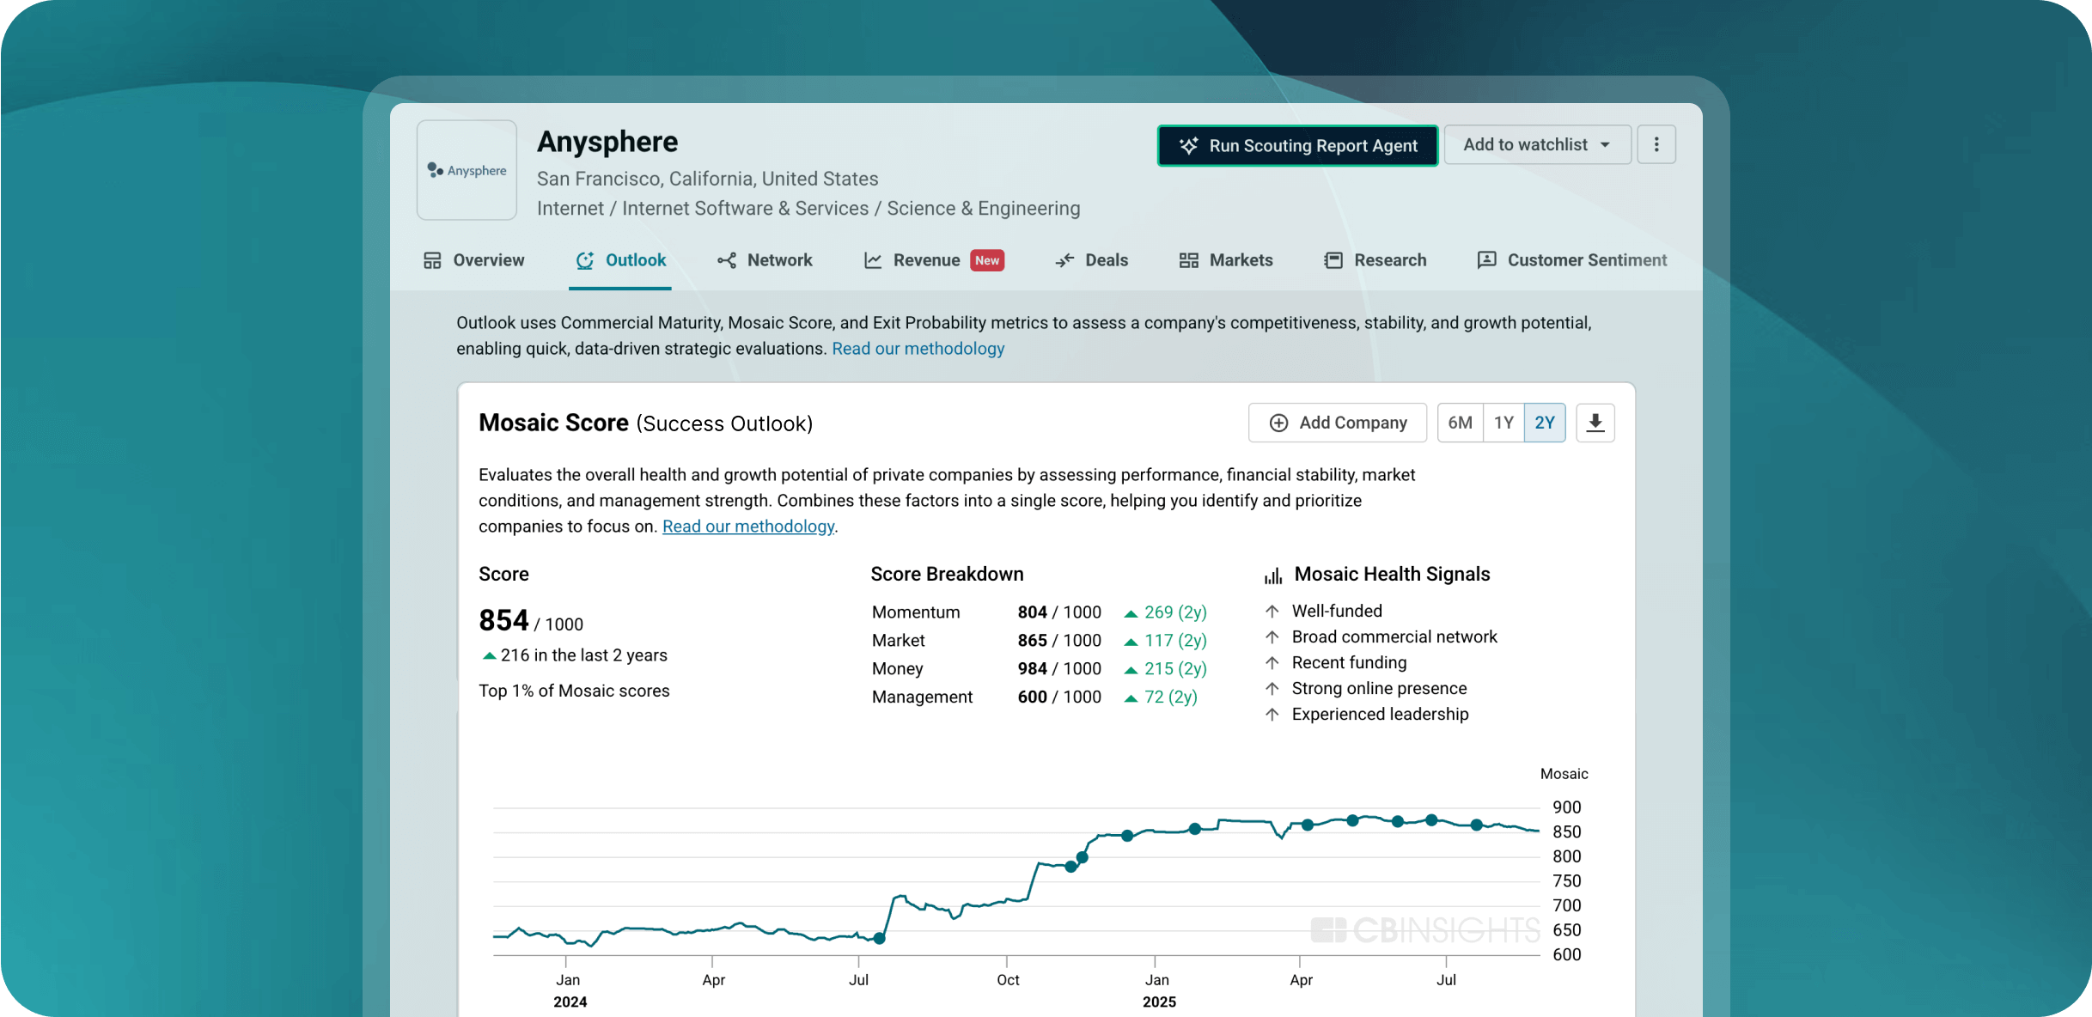
Task: Click the Customer Sentiment chat icon
Action: [x=1486, y=260]
